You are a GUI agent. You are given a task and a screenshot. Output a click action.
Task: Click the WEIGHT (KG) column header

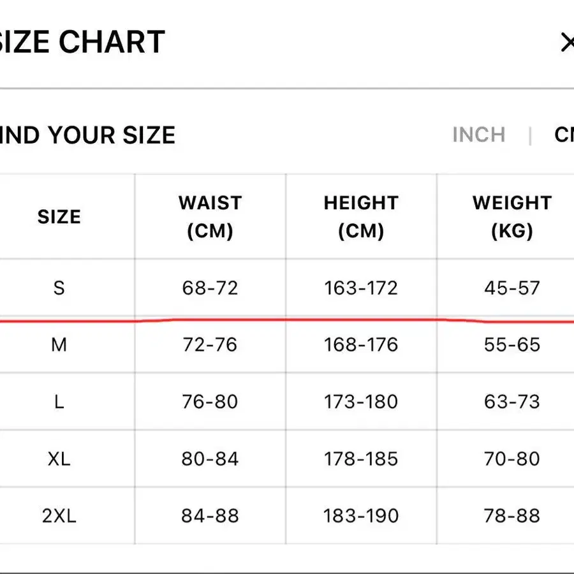click(x=511, y=217)
